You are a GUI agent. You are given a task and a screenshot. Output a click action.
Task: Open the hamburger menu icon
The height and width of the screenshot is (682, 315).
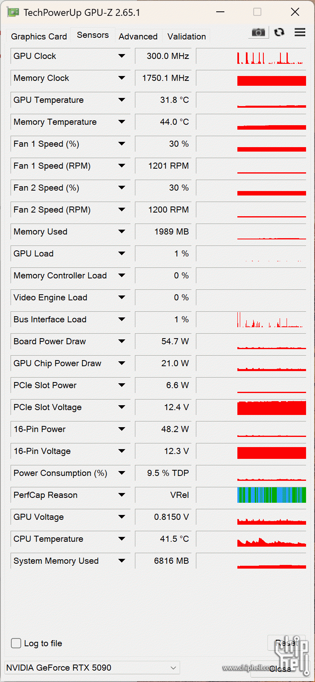(x=300, y=32)
